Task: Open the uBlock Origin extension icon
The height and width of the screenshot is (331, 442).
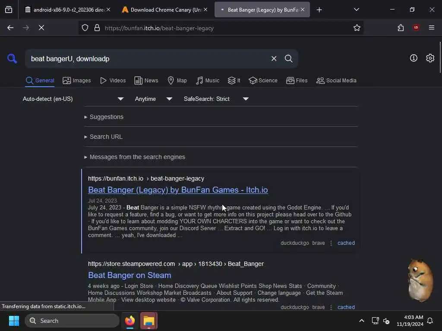Action: click(x=416, y=27)
